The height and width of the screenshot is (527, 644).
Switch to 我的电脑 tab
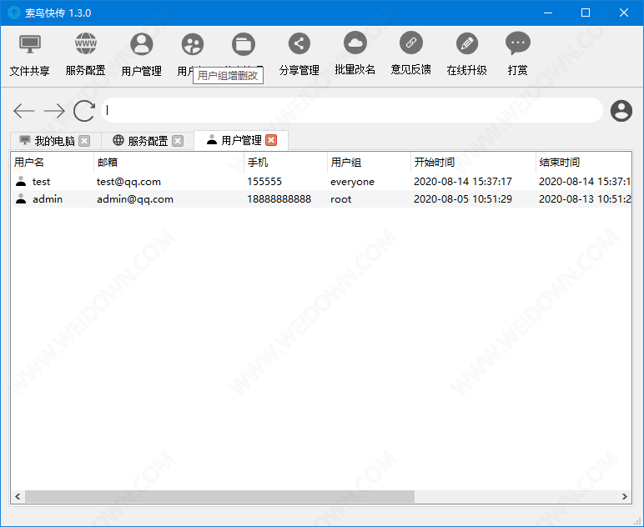click(x=54, y=141)
